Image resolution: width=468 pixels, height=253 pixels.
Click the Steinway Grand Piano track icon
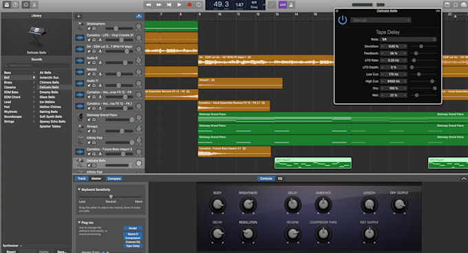pos(80,117)
